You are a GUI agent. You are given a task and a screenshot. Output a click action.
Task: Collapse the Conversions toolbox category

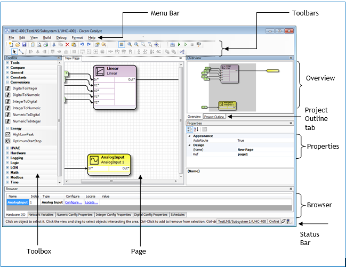pyautogui.click(x=7, y=82)
